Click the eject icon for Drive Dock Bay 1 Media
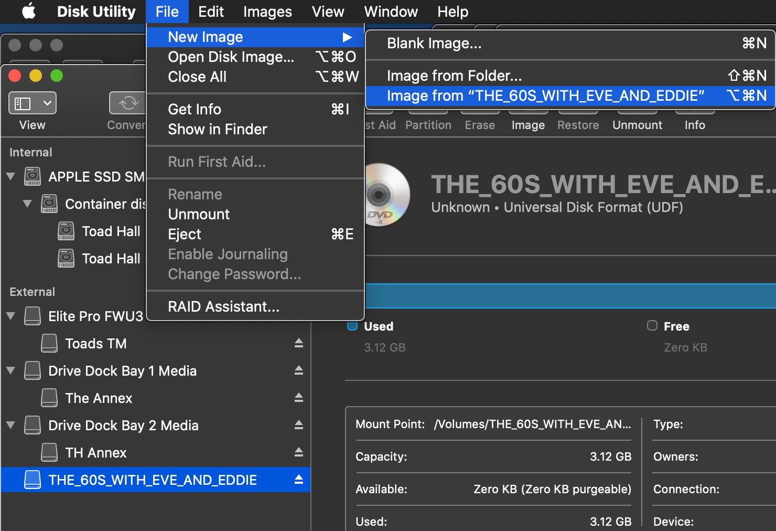 pyautogui.click(x=299, y=370)
